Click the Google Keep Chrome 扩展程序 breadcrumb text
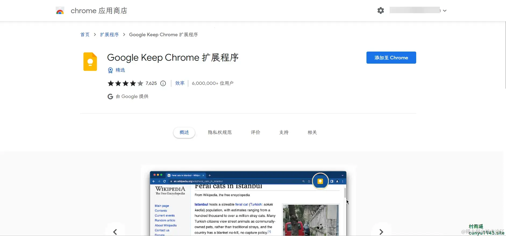The image size is (506, 236). pos(163,35)
